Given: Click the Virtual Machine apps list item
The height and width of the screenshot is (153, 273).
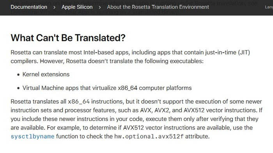Looking at the screenshot, I should pos(107,88).
